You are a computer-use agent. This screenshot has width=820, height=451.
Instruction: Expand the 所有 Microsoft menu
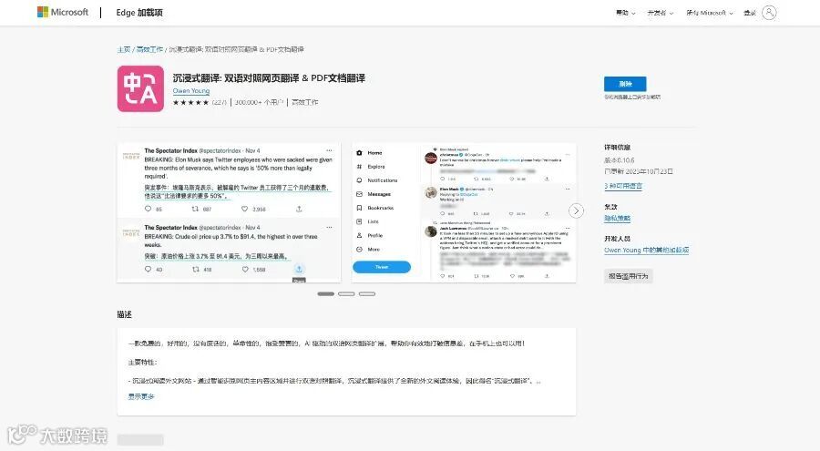click(710, 13)
